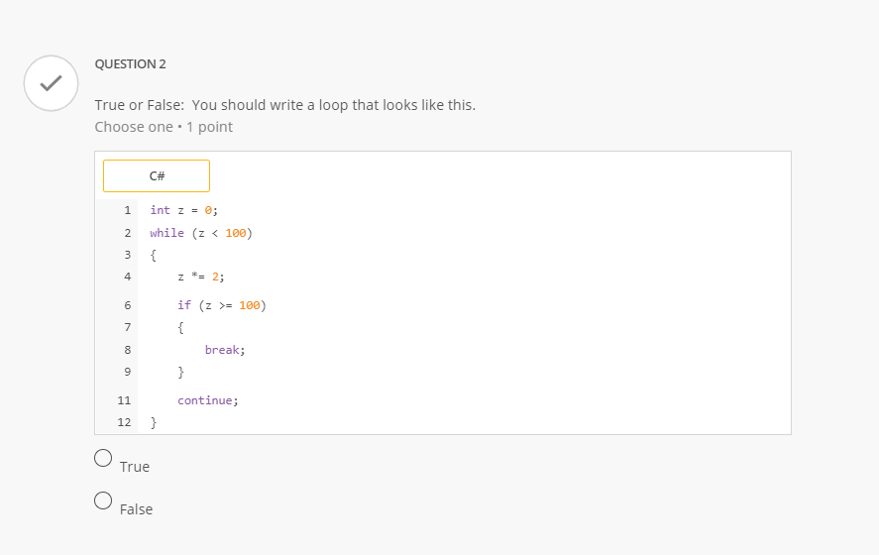Viewport: 879px width, 555px height.
Task: Click code line 'z *= 2;'
Action: [x=201, y=277]
